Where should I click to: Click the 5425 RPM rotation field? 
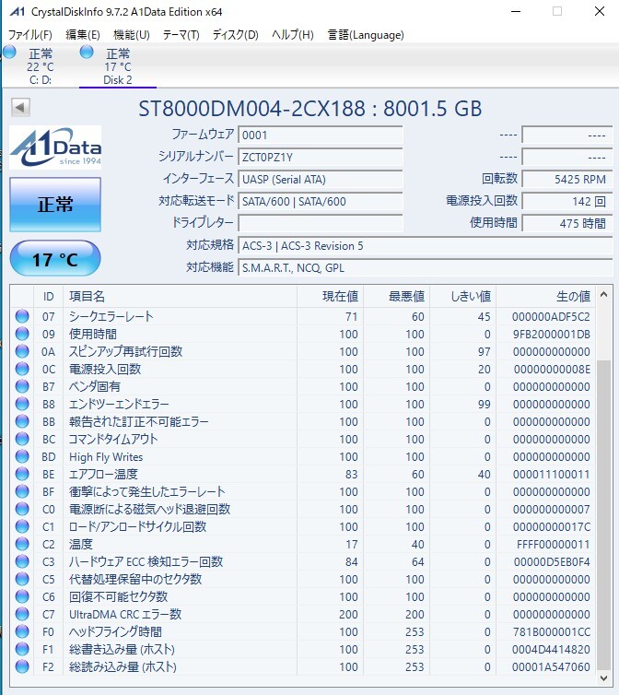567,180
